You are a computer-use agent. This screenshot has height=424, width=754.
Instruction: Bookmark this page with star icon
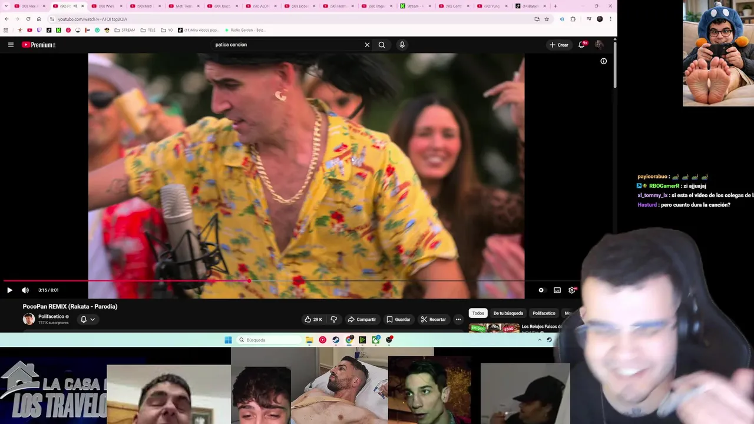[x=547, y=19]
